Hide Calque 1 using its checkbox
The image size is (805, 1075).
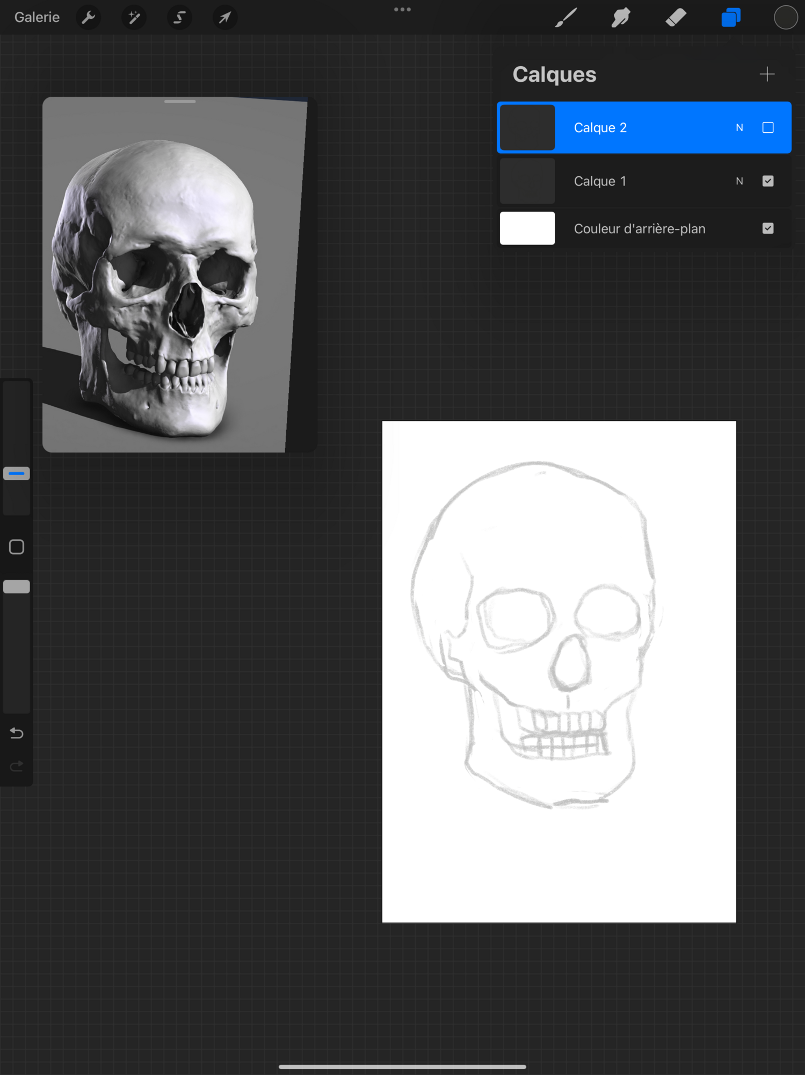767,181
